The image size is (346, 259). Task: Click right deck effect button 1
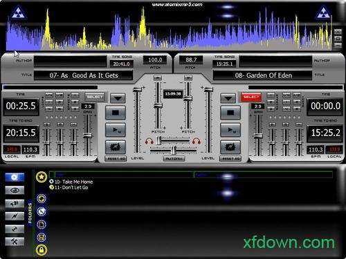click(x=271, y=95)
